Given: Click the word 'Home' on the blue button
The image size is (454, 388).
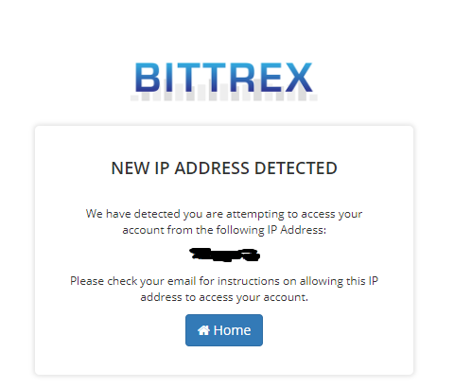Looking at the screenshot, I should pos(232,330).
